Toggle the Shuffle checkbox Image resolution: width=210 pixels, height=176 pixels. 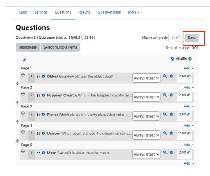click(x=172, y=59)
